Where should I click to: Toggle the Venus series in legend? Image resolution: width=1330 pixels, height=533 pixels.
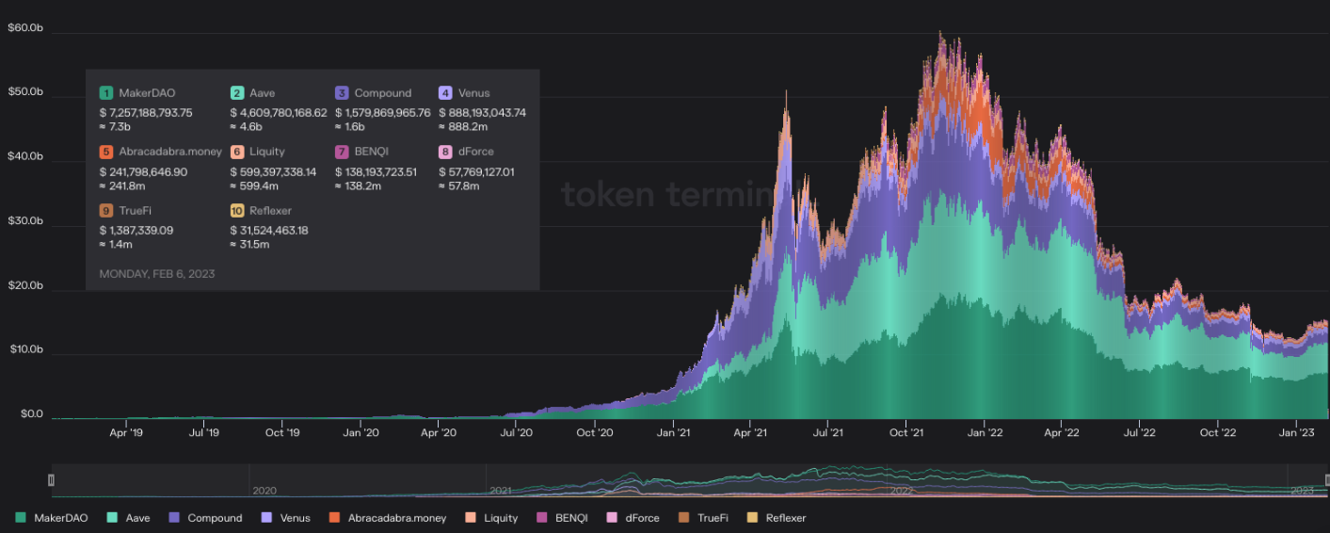285,518
